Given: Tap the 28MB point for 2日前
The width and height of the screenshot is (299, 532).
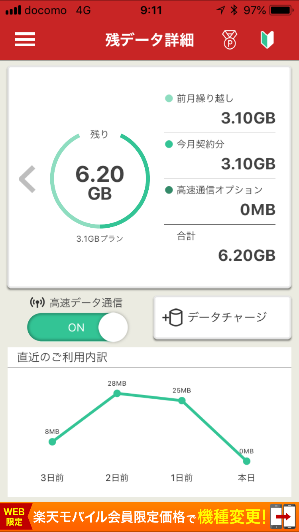Looking at the screenshot, I should click(x=117, y=393).
